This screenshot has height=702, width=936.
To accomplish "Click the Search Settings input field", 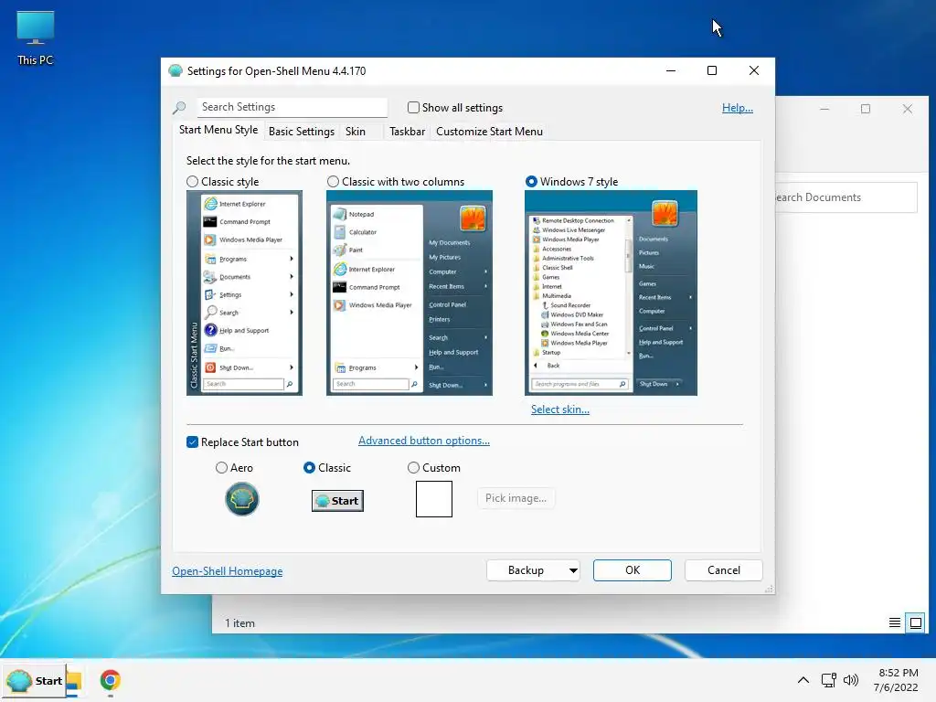I will click(292, 107).
